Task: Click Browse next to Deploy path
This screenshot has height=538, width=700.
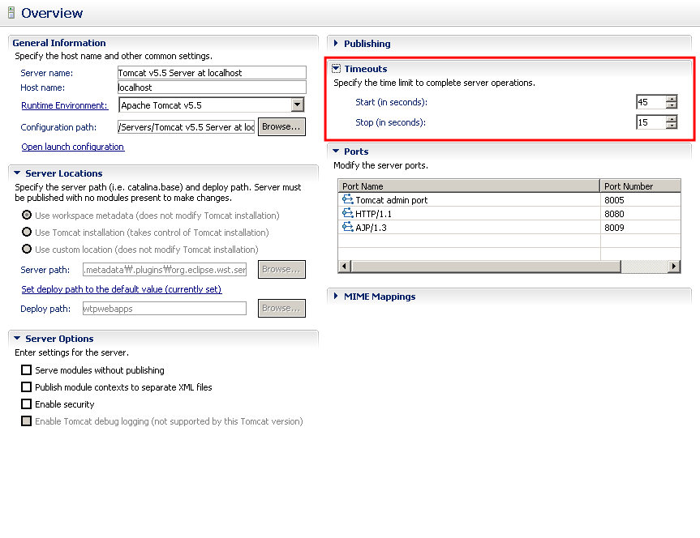Action: pos(281,308)
